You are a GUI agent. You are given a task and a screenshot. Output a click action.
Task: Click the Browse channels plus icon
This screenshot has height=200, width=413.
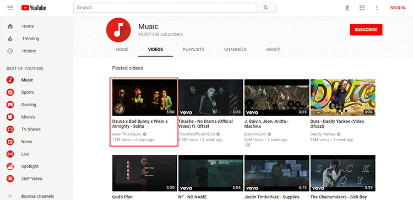point(10,196)
